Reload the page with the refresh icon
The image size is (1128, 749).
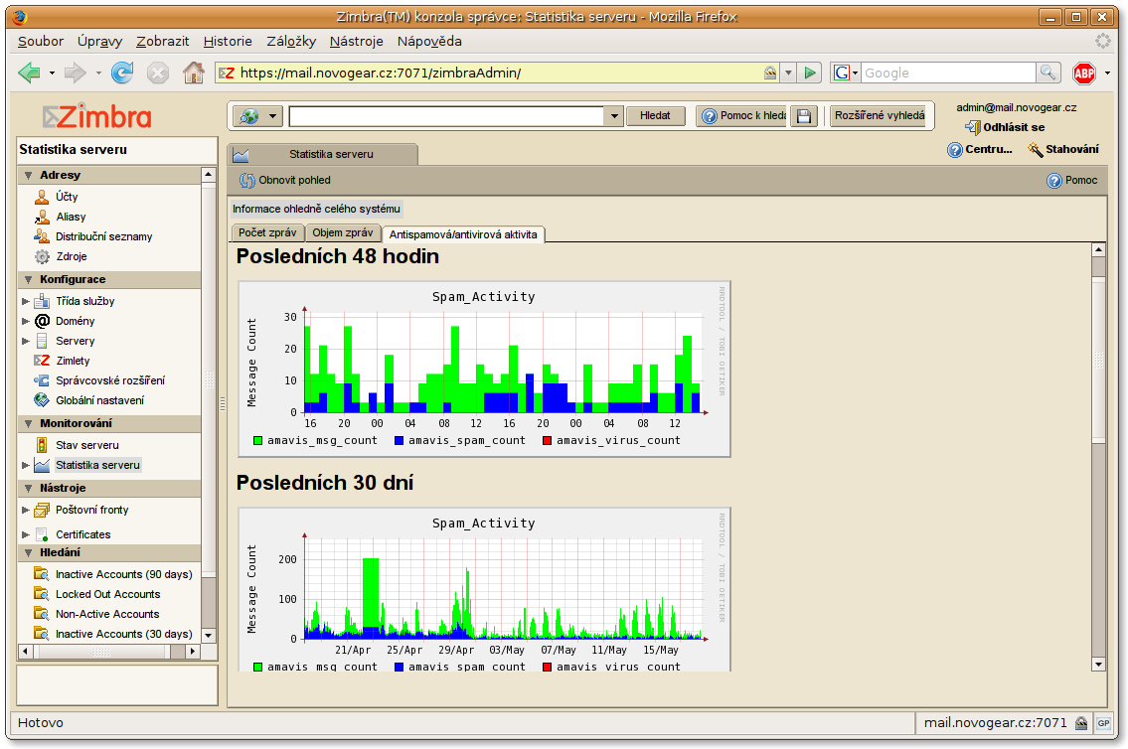coord(122,73)
